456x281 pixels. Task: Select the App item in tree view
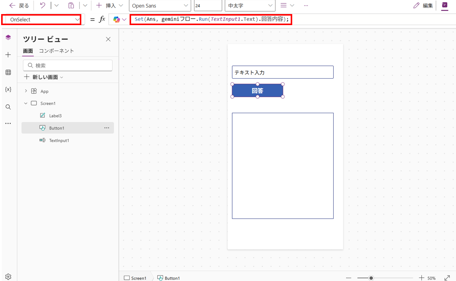[44, 91]
